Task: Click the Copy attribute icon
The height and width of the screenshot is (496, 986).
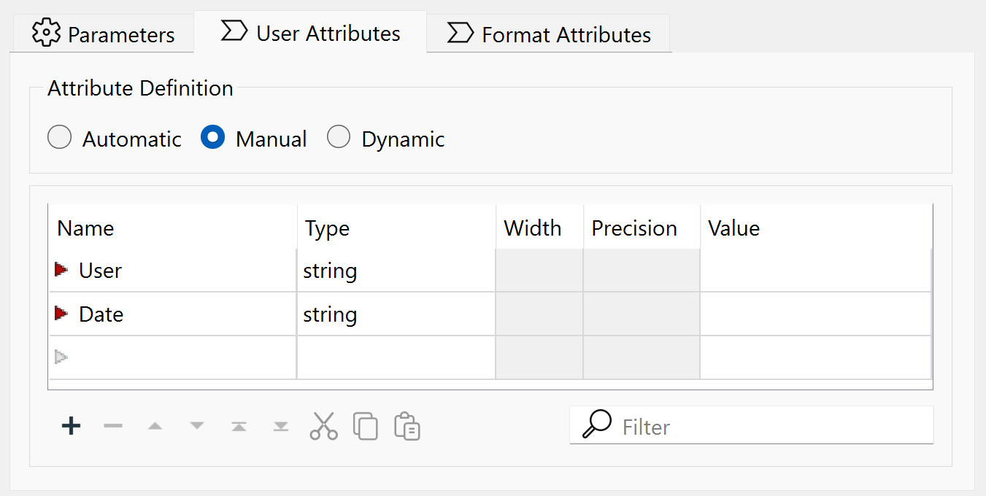Action: [365, 426]
